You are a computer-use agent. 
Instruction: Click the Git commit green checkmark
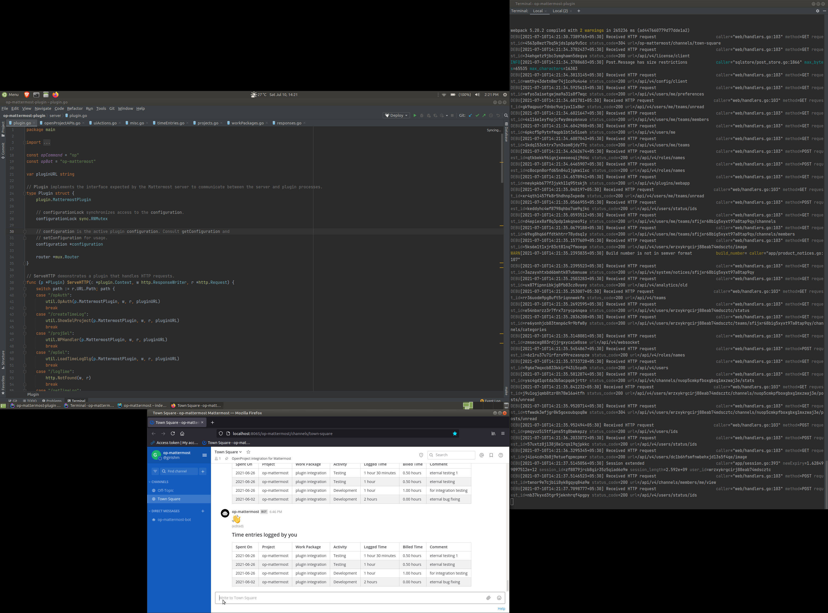click(x=477, y=115)
